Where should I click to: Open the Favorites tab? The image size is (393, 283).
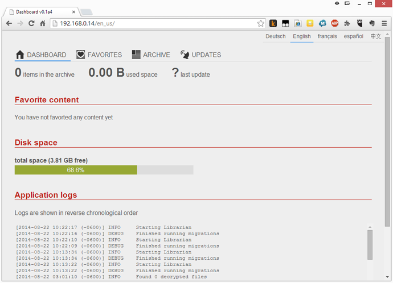pyautogui.click(x=99, y=55)
